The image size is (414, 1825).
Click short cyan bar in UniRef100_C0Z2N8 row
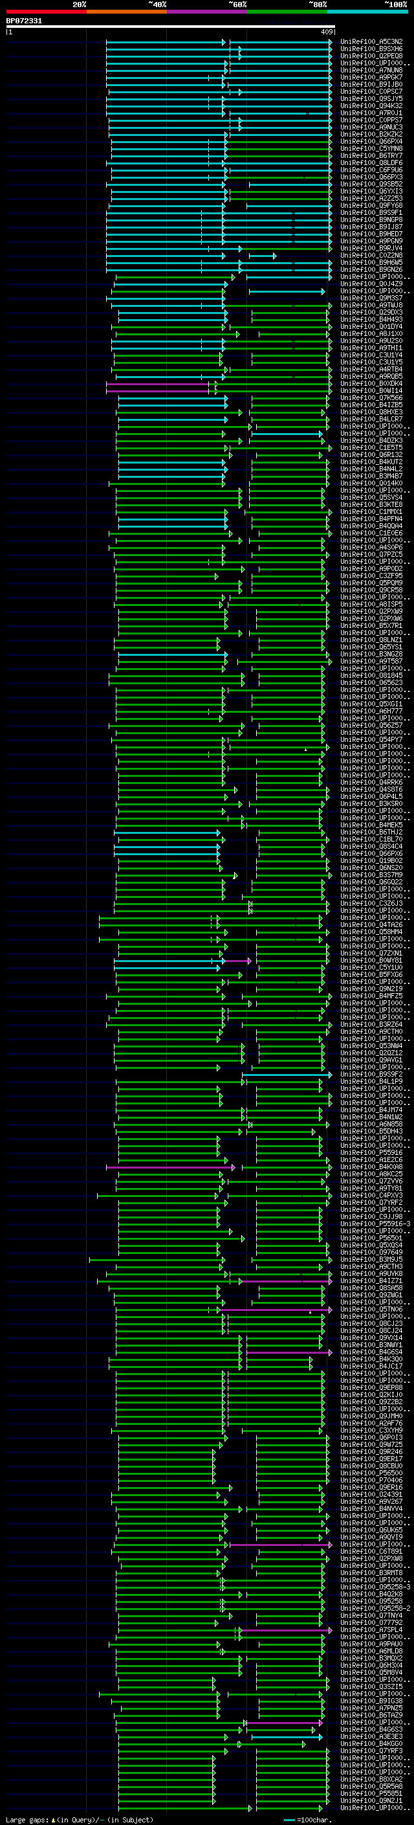[263, 256]
